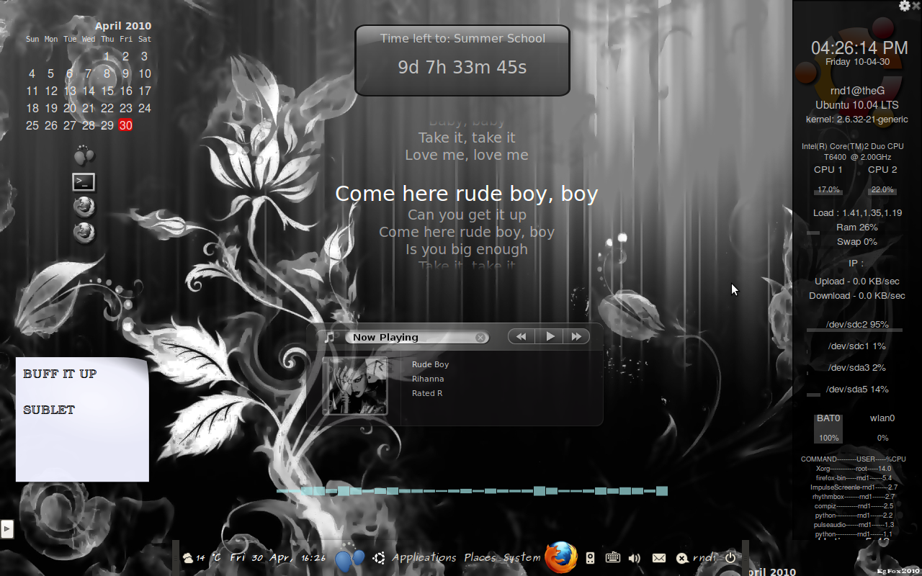Click the lyric line Is you big enough
The height and width of the screenshot is (576, 922).
click(x=467, y=249)
